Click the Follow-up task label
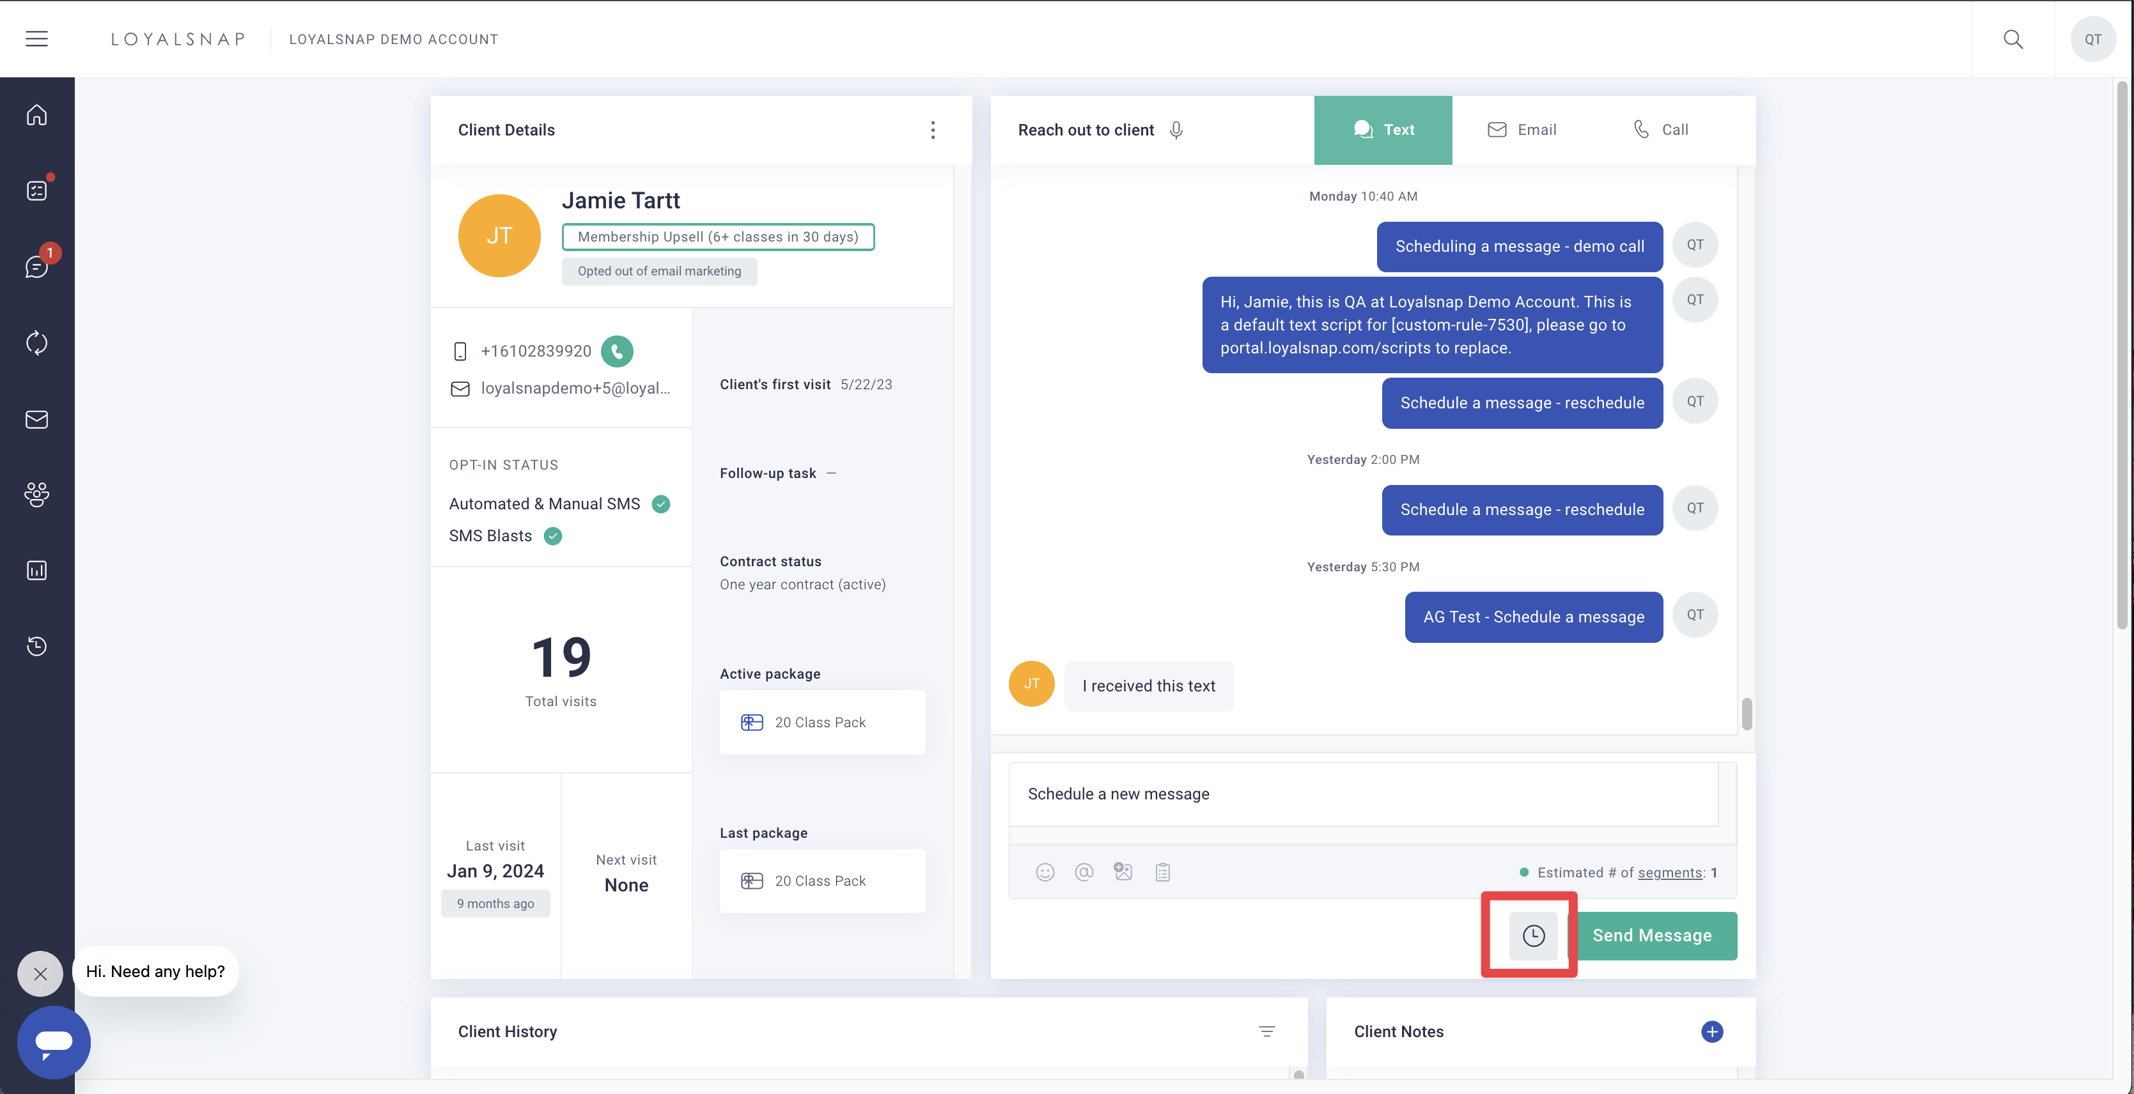The width and height of the screenshot is (2134, 1094). pyautogui.click(x=767, y=474)
